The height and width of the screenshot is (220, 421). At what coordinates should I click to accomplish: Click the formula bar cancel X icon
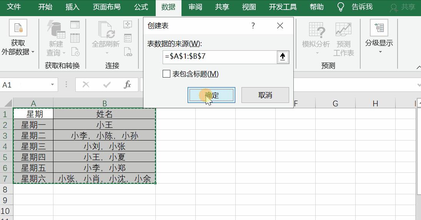(x=86, y=85)
